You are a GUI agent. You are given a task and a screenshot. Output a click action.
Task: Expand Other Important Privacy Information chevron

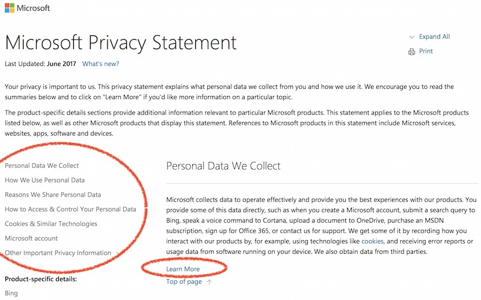coord(117,253)
